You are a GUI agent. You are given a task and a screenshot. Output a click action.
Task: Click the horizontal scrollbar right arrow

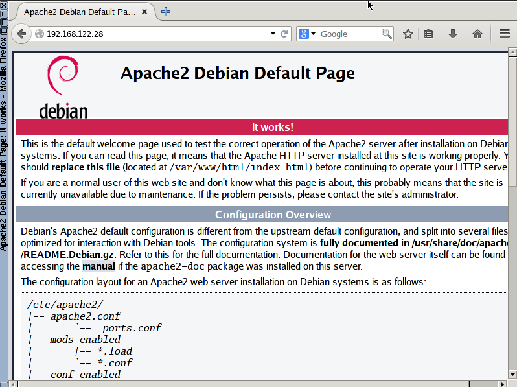(x=503, y=384)
